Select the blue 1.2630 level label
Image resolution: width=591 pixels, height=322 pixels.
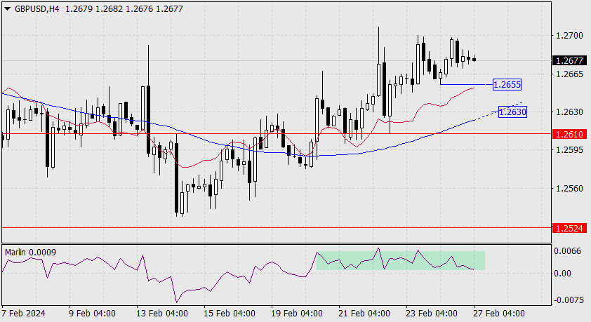512,112
